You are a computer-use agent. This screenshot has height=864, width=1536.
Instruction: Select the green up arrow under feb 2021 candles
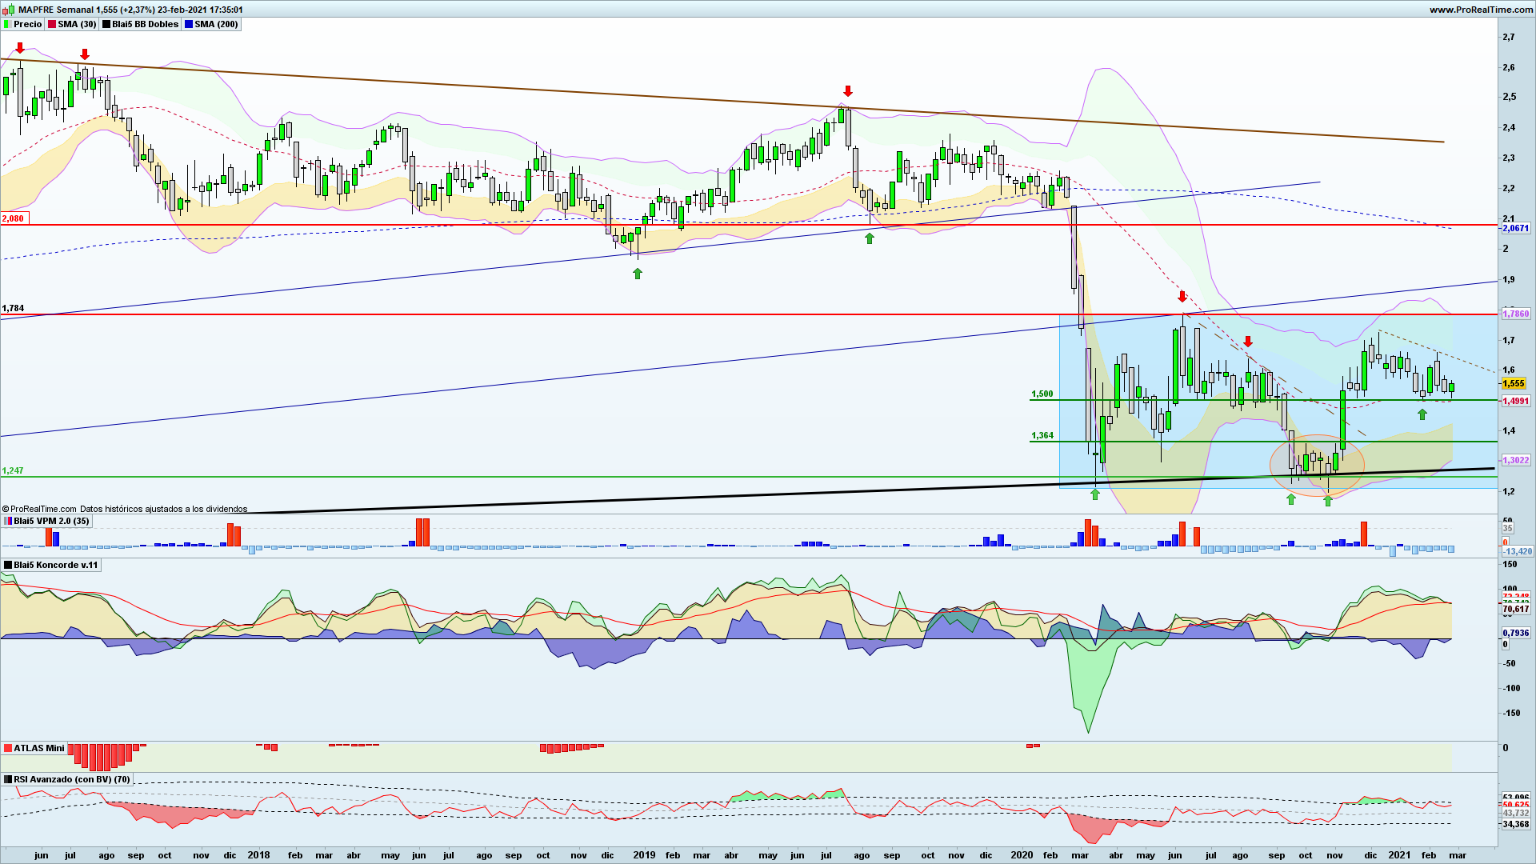[1422, 414]
